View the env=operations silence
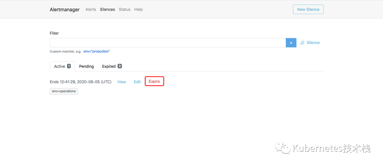383x165 pixels. pos(122,82)
